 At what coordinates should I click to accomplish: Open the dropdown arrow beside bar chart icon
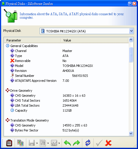point(48,143)
